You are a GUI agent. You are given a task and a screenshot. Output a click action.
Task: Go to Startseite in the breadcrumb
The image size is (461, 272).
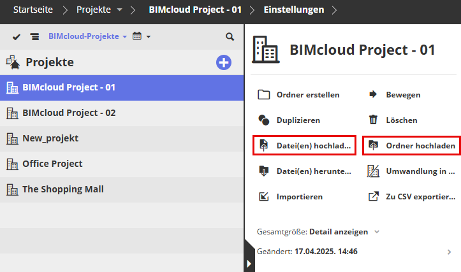(x=33, y=10)
